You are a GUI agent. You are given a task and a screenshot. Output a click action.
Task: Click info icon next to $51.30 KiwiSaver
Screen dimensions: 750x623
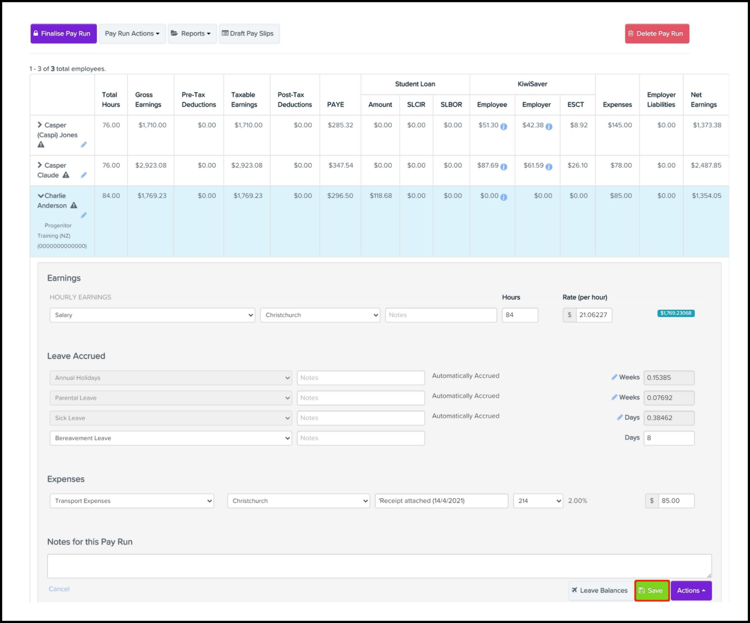[504, 126]
